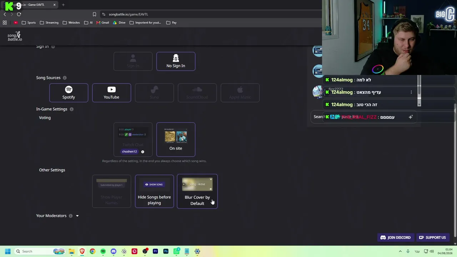Click the Support Us button
Viewport: 457px width, 257px height.
pyautogui.click(x=432, y=238)
